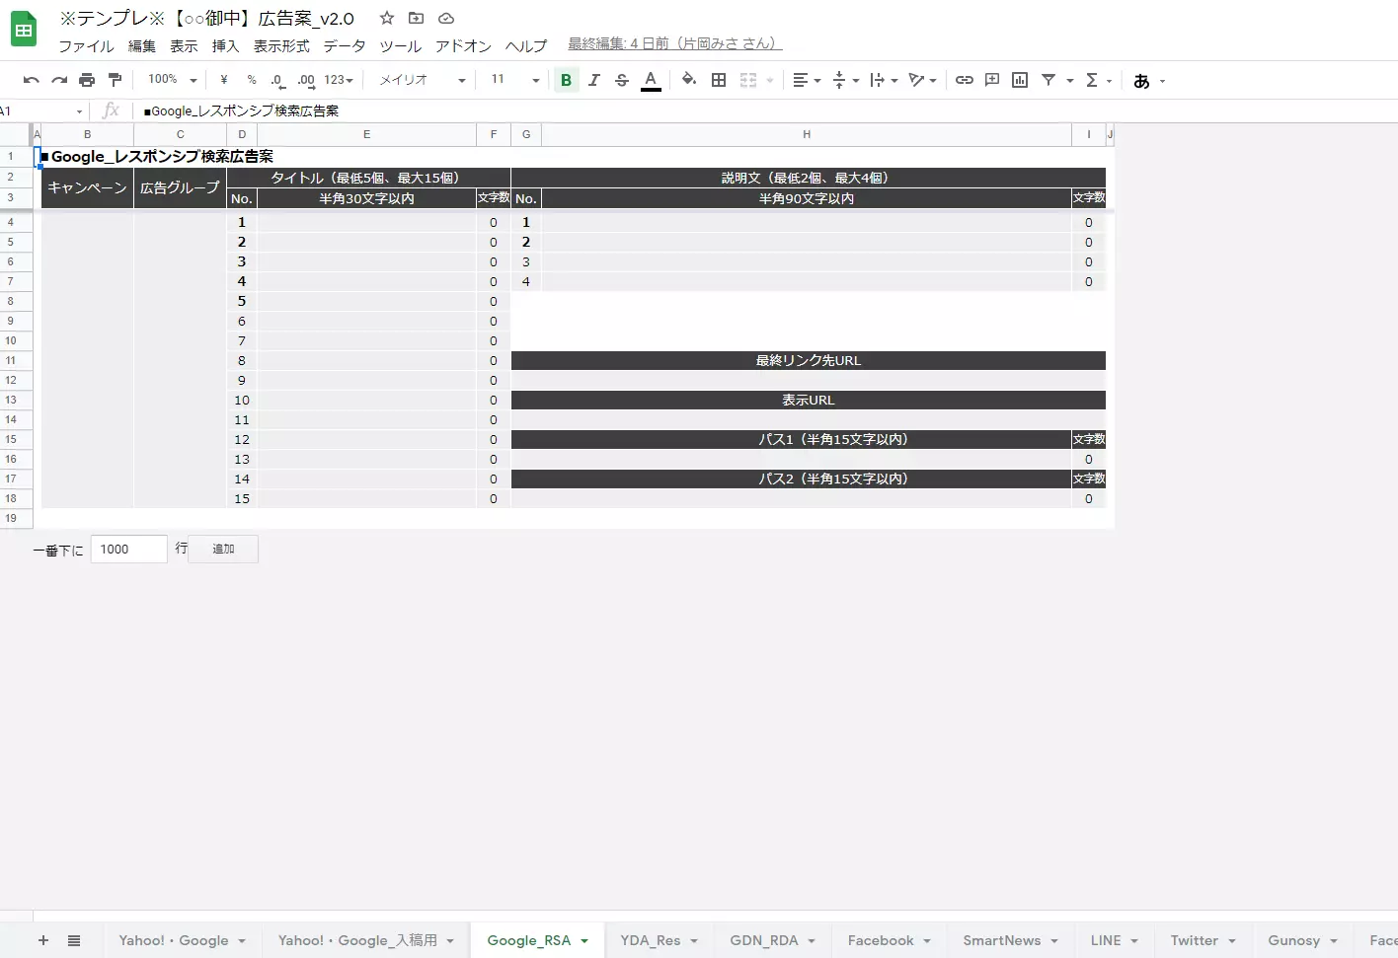Image resolution: width=1398 pixels, height=958 pixels.
Task: Click the Move to folder icon
Action: click(x=416, y=18)
